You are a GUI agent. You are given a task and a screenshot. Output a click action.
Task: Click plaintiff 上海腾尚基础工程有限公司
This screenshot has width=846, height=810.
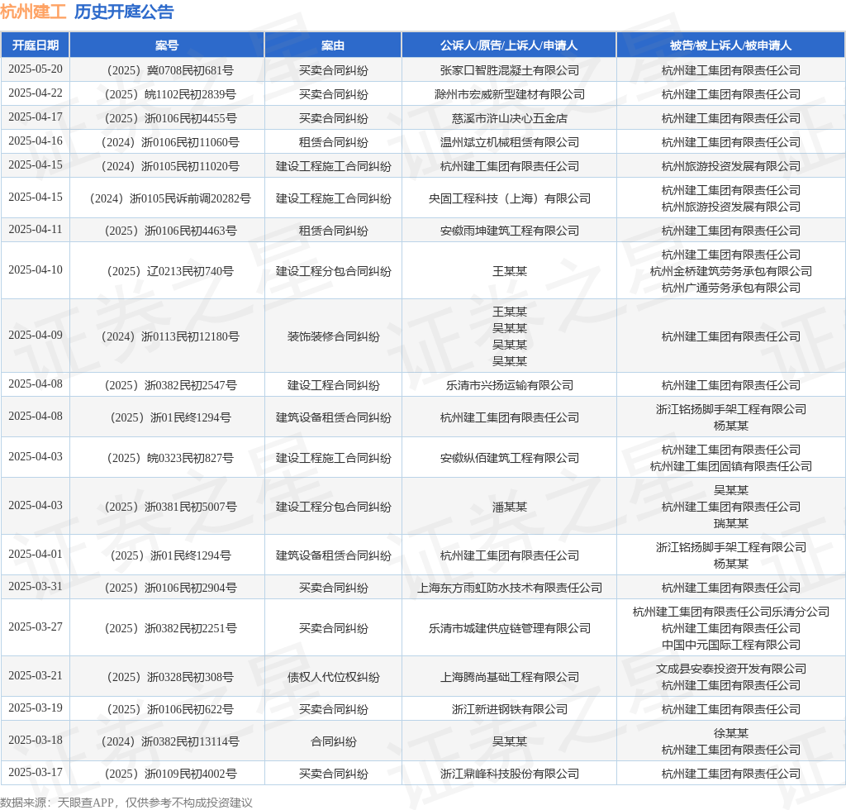point(509,677)
